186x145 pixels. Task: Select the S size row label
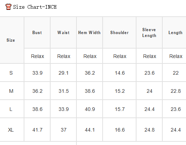click(11, 73)
